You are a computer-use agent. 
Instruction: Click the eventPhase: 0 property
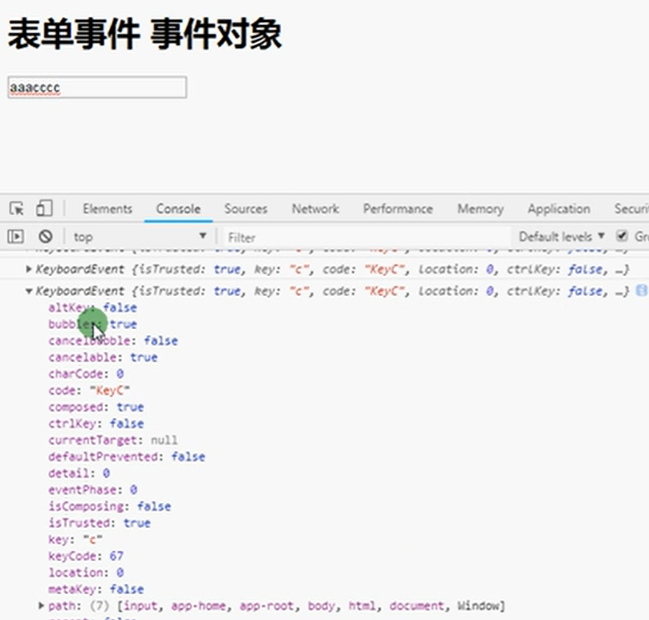pyautogui.click(x=93, y=490)
